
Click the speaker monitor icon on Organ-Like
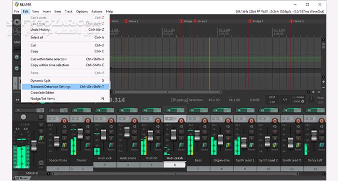point(228,127)
